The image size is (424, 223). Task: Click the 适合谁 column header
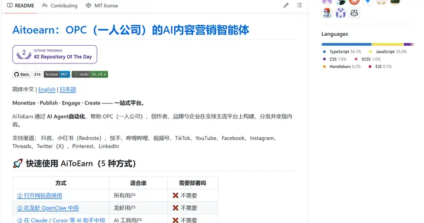pyautogui.click(x=138, y=183)
